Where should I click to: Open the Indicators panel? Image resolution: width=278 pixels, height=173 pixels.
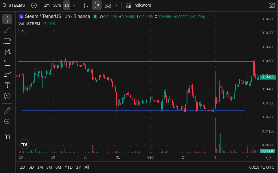[x=138, y=5]
